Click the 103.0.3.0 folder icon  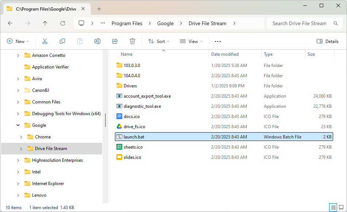[x=119, y=65]
